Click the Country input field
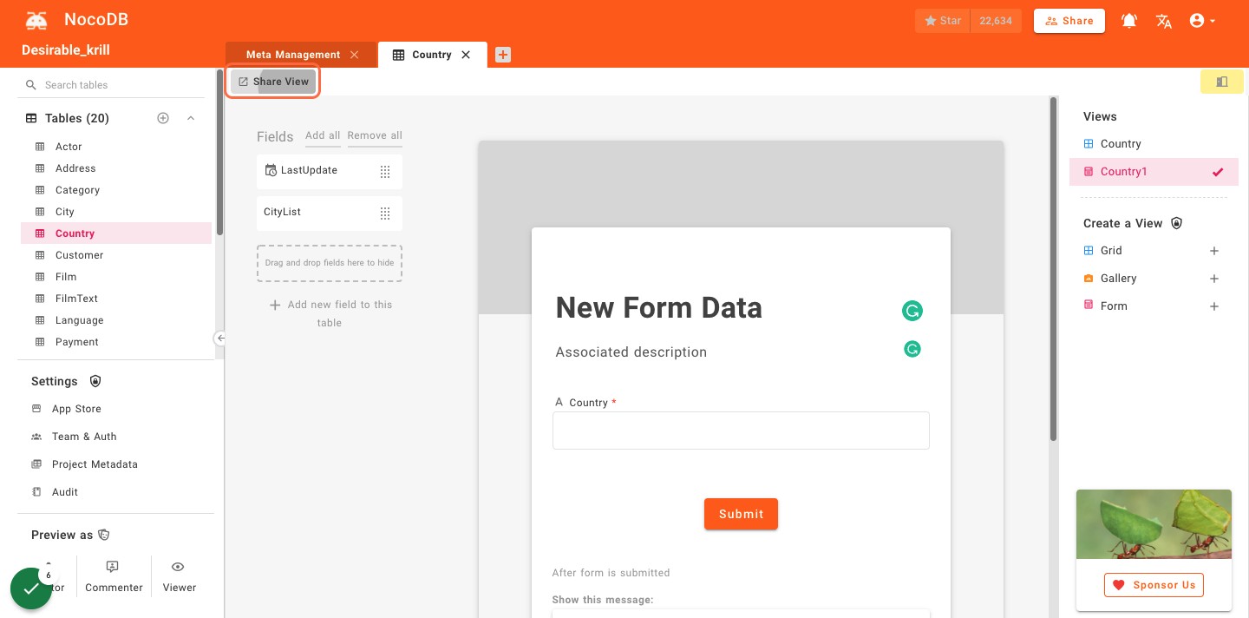The height and width of the screenshot is (618, 1249). click(x=741, y=431)
